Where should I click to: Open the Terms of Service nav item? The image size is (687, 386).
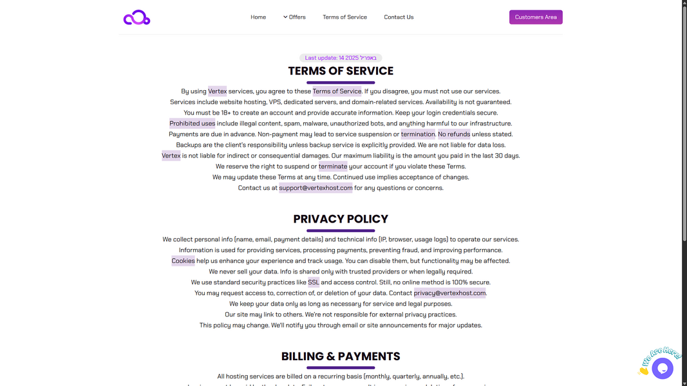coord(344,17)
